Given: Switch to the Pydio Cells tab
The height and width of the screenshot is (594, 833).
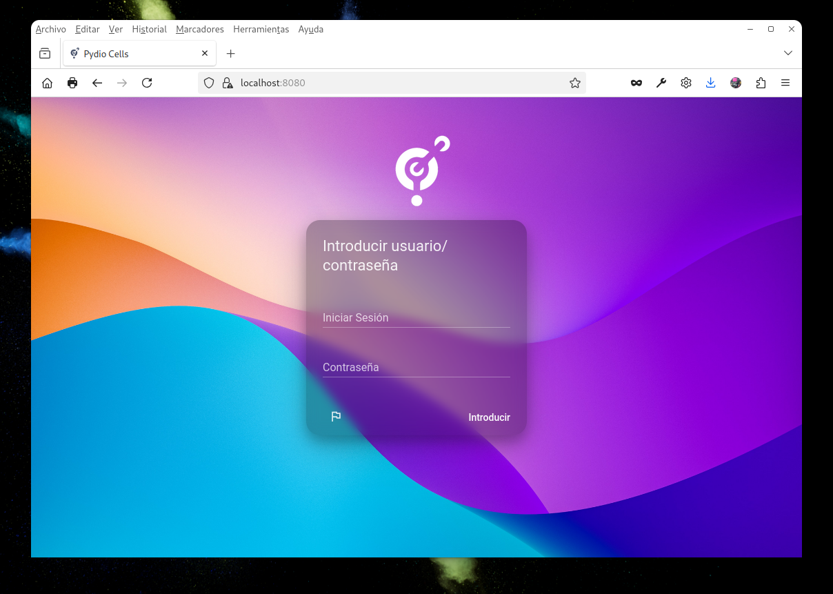Looking at the screenshot, I should pos(140,53).
